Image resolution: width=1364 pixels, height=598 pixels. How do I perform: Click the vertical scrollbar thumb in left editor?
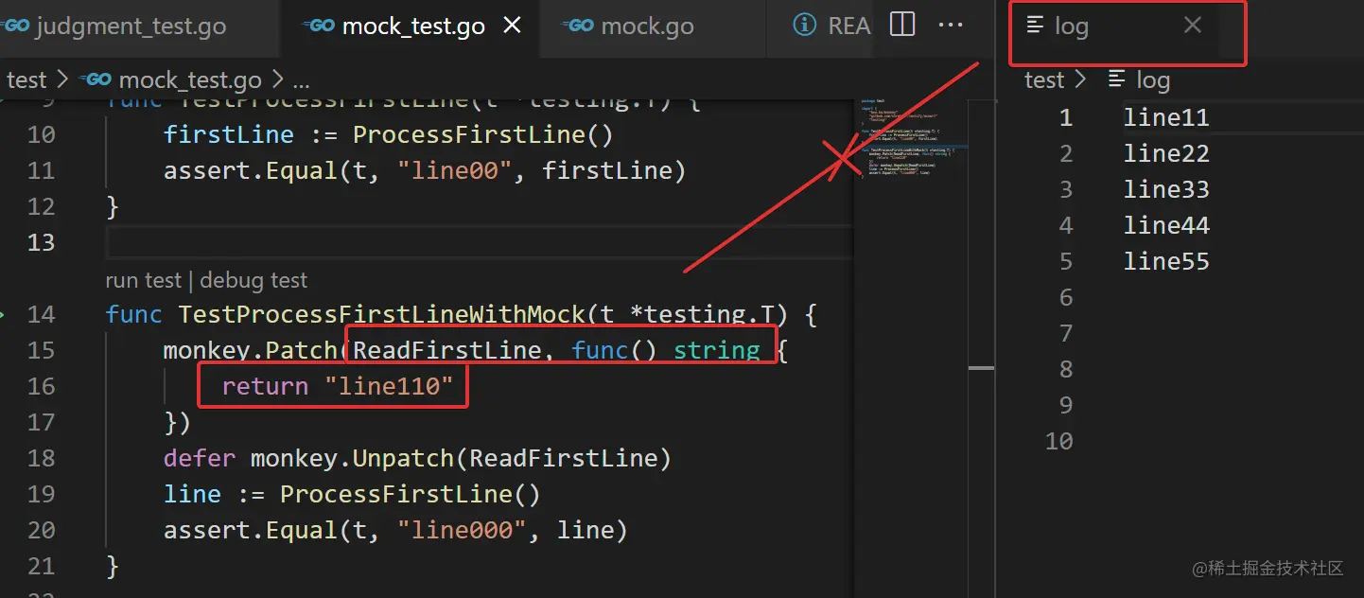coord(981,367)
